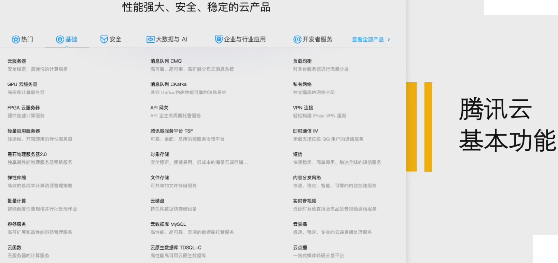Image resolution: width=558 pixels, height=263 pixels.
Task: Open the VPN 连接 product
Action: coord(303,108)
